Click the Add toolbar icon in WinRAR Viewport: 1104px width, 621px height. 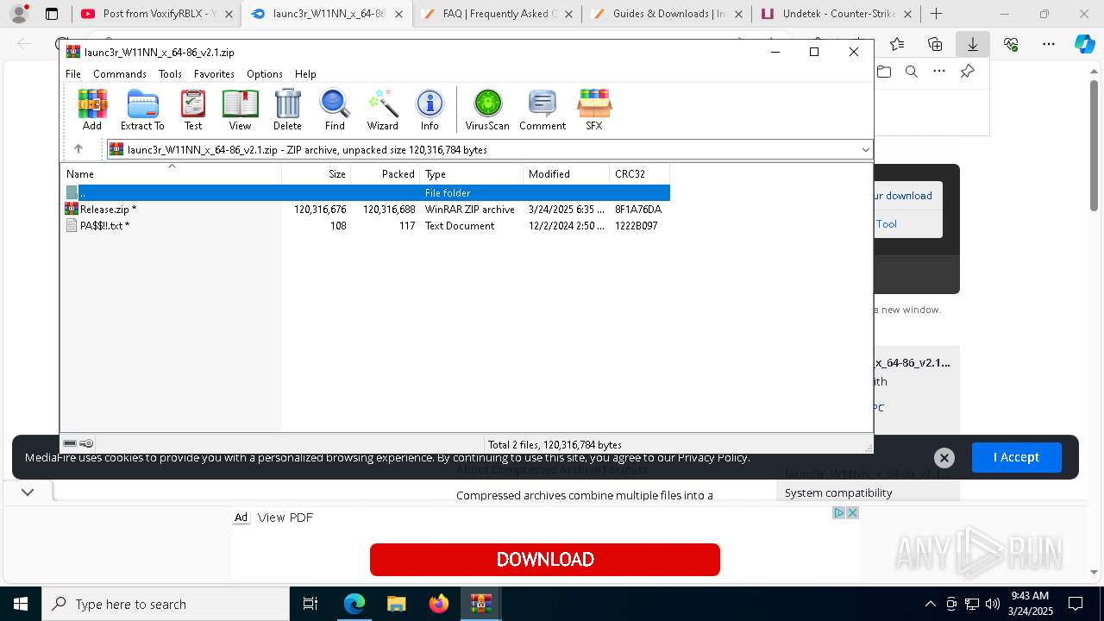point(92,110)
